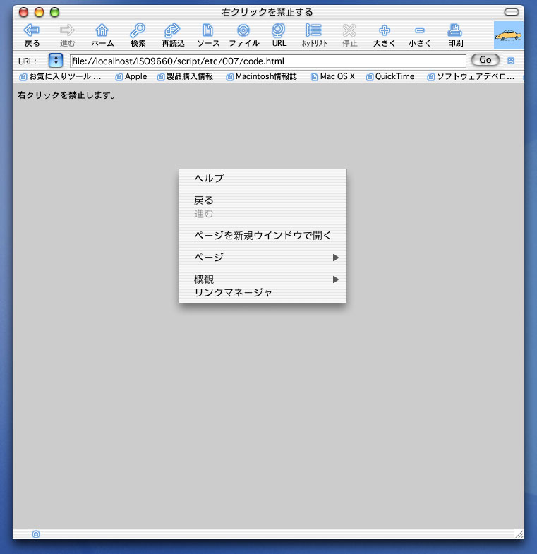Open the Apple bookmark
Image resolution: width=537 pixels, height=554 pixels.
point(131,77)
